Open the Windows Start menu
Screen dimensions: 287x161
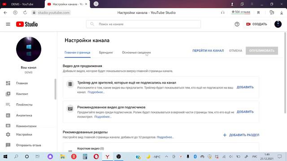click(5, 157)
